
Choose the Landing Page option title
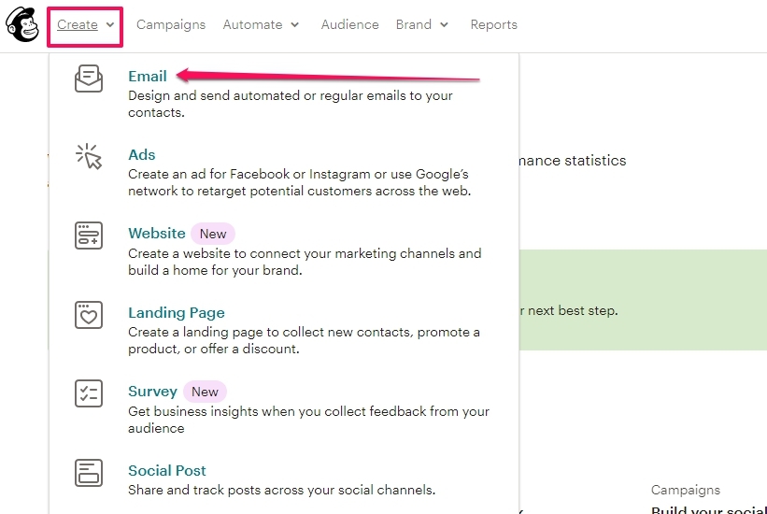176,312
